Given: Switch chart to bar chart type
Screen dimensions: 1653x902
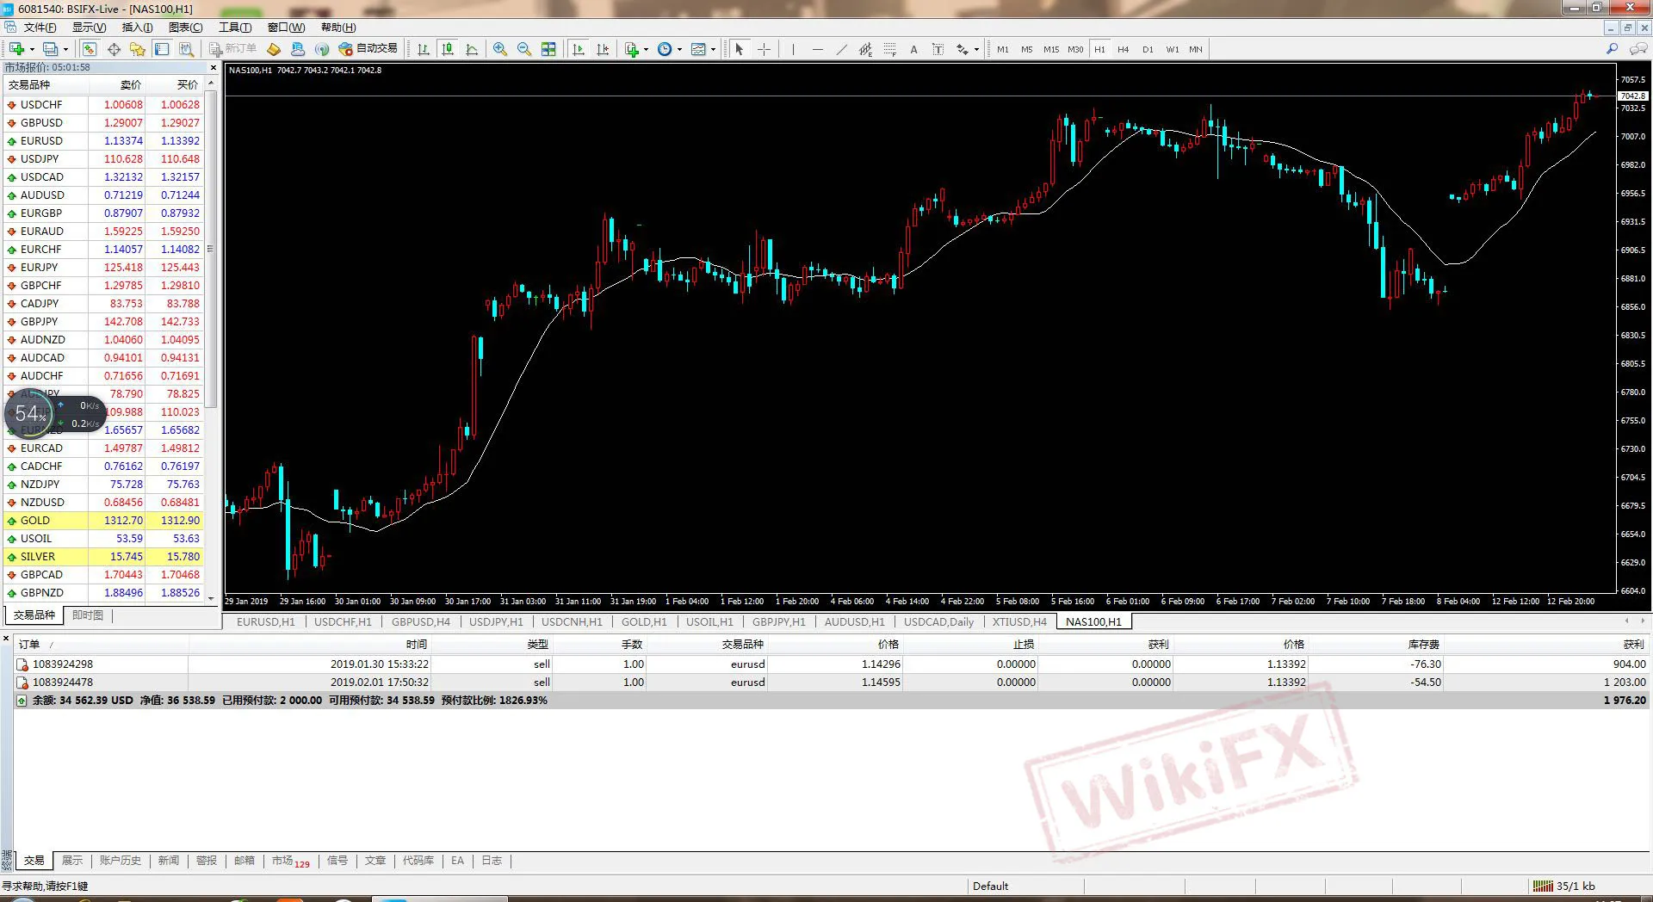Looking at the screenshot, I should click(424, 49).
